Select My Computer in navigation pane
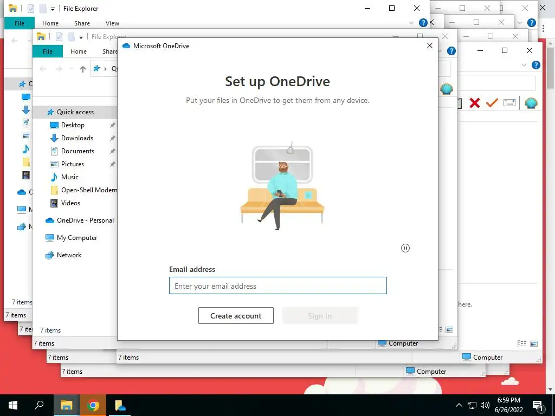This screenshot has width=555, height=416. tap(76, 238)
